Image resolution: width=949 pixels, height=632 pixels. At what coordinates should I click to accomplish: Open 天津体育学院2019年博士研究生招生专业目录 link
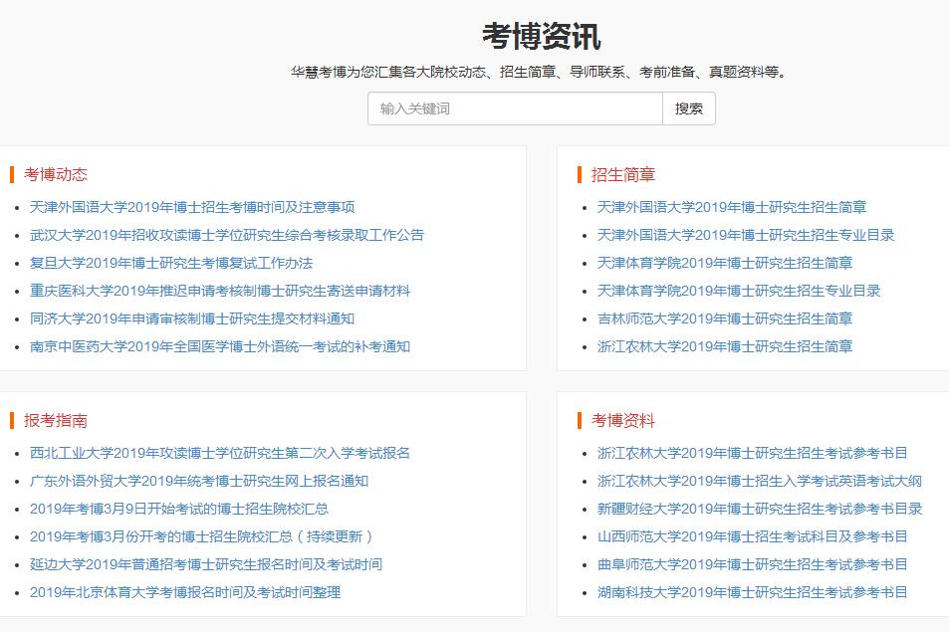738,291
